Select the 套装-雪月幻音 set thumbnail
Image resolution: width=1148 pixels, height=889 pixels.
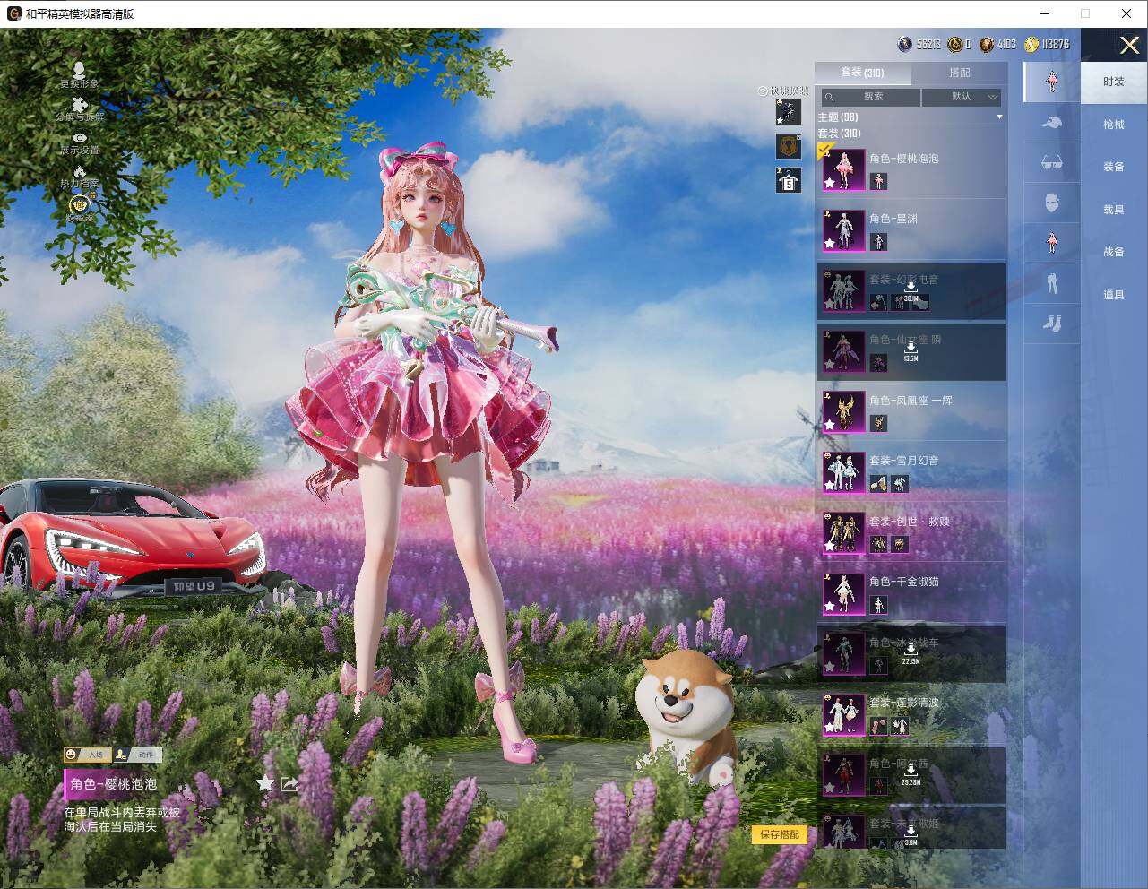844,472
